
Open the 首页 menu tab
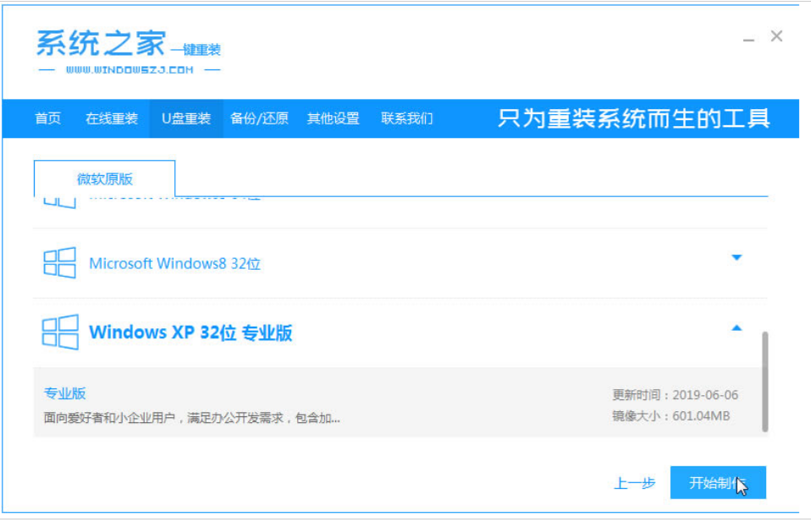[47, 118]
